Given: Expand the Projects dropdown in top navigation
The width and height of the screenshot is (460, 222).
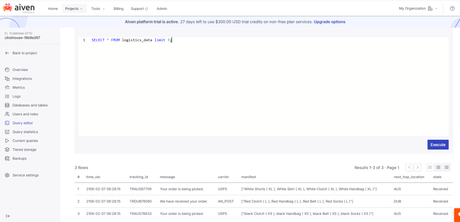Looking at the screenshot, I should pos(74,9).
